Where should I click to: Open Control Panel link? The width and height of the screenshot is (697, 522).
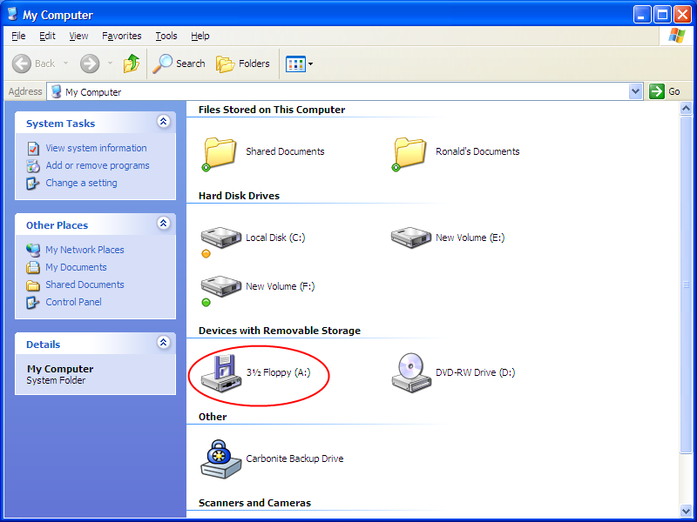tap(73, 302)
